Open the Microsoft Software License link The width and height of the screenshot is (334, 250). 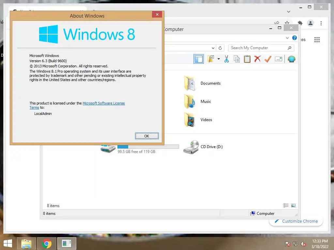point(103,103)
